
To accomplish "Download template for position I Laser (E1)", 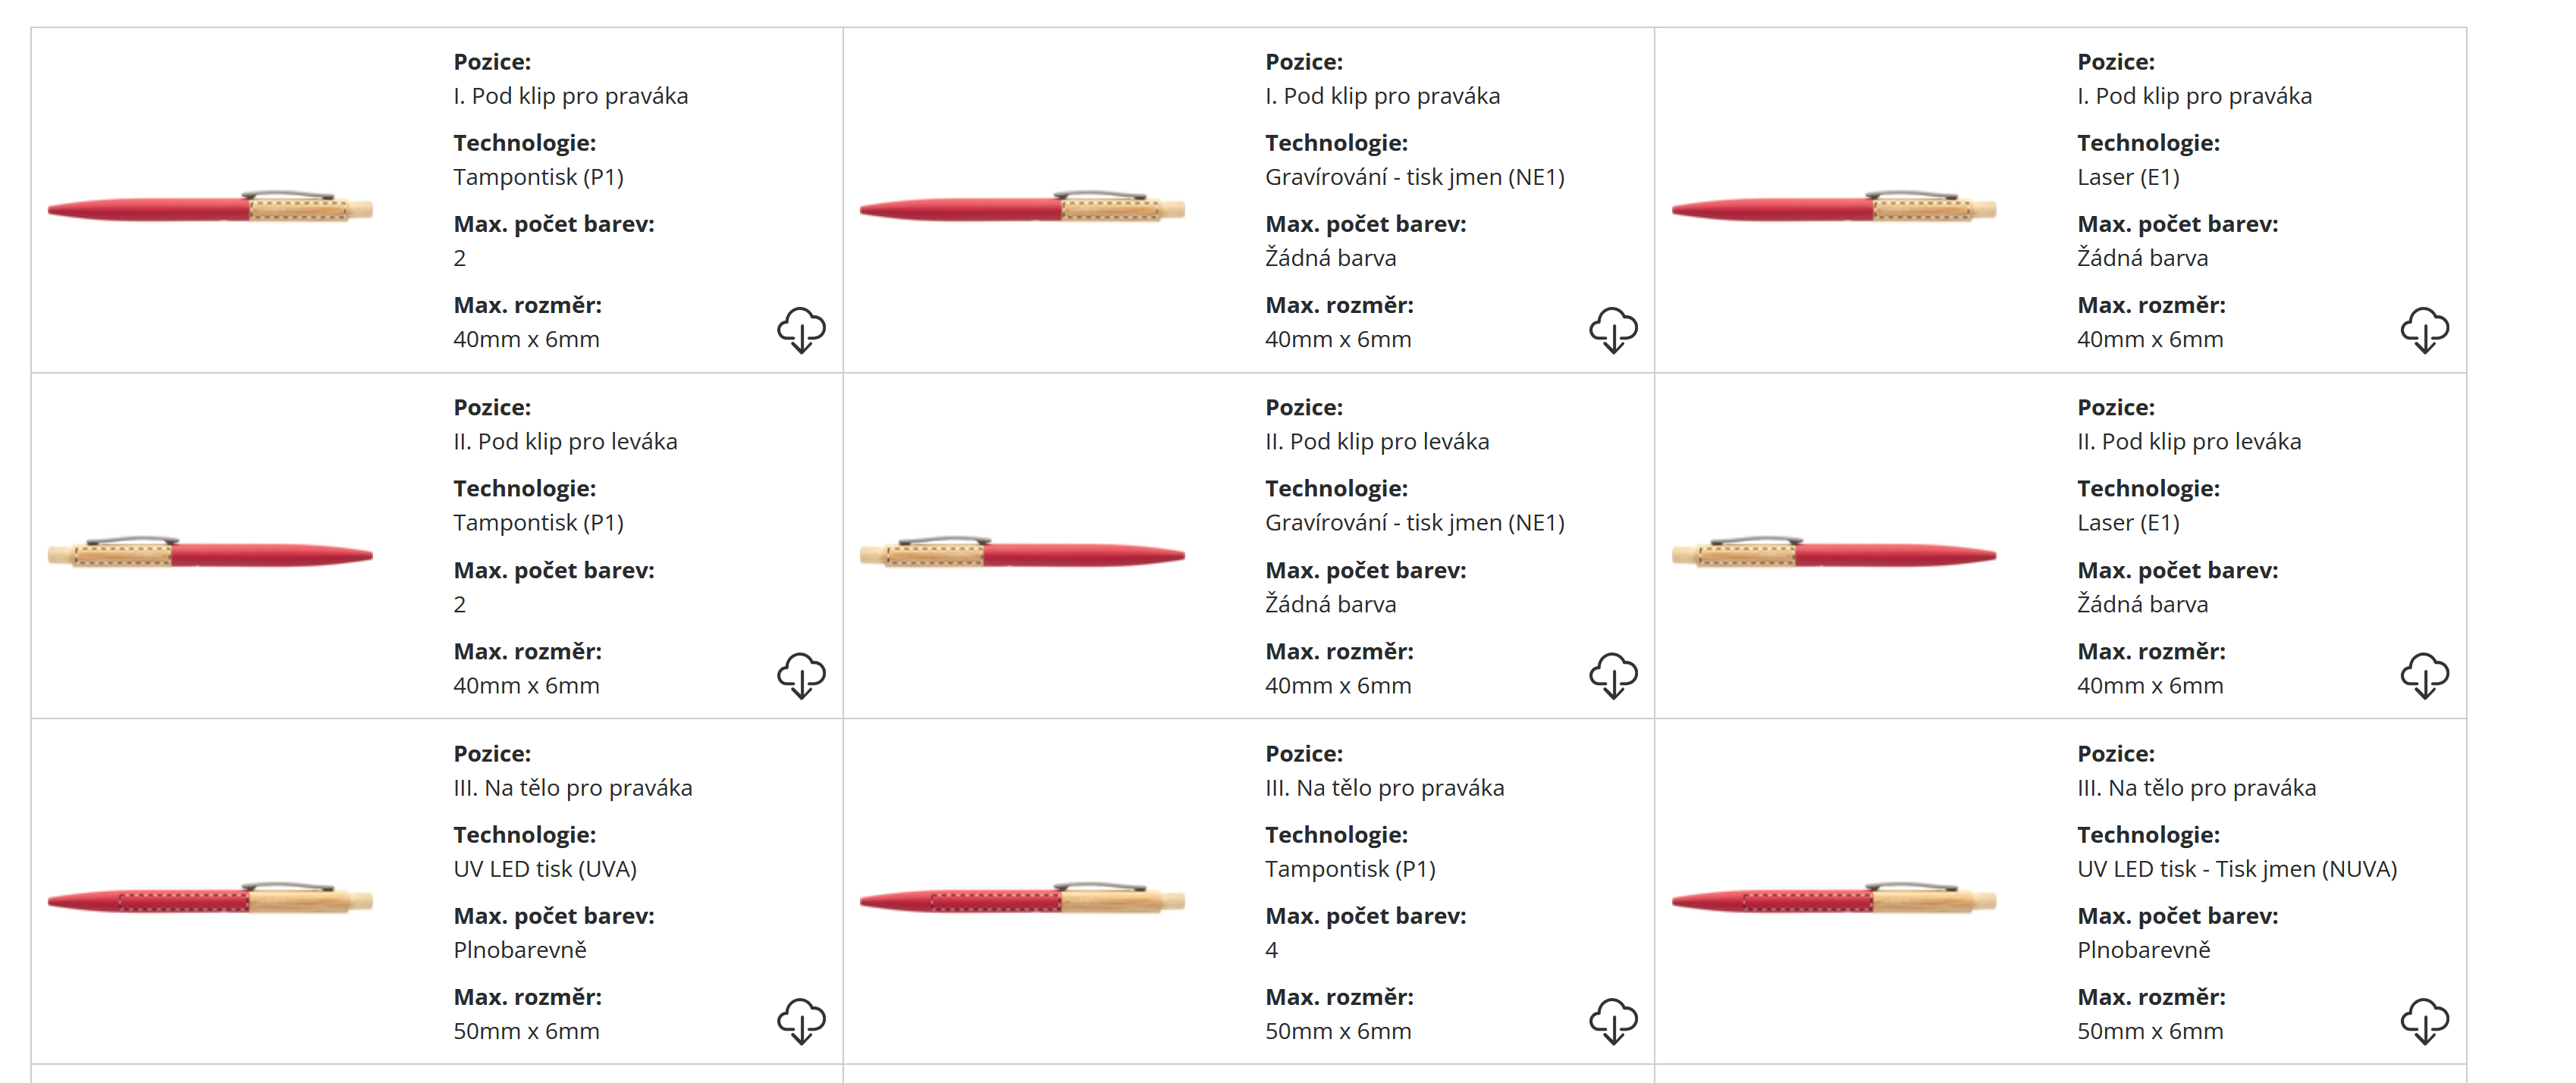I will click(2424, 330).
